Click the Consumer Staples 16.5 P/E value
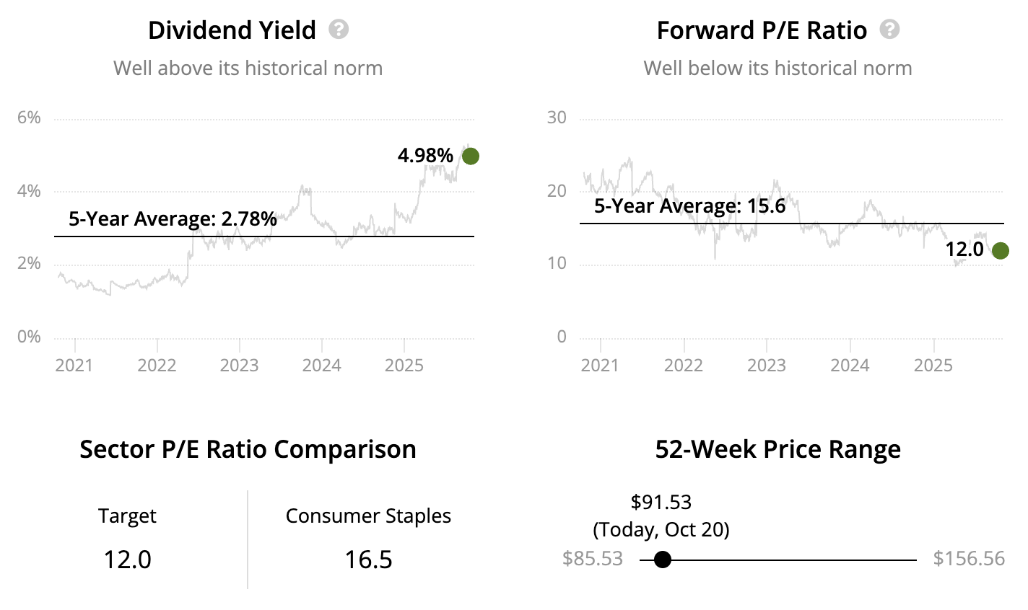1028x610 pixels. coord(368,560)
